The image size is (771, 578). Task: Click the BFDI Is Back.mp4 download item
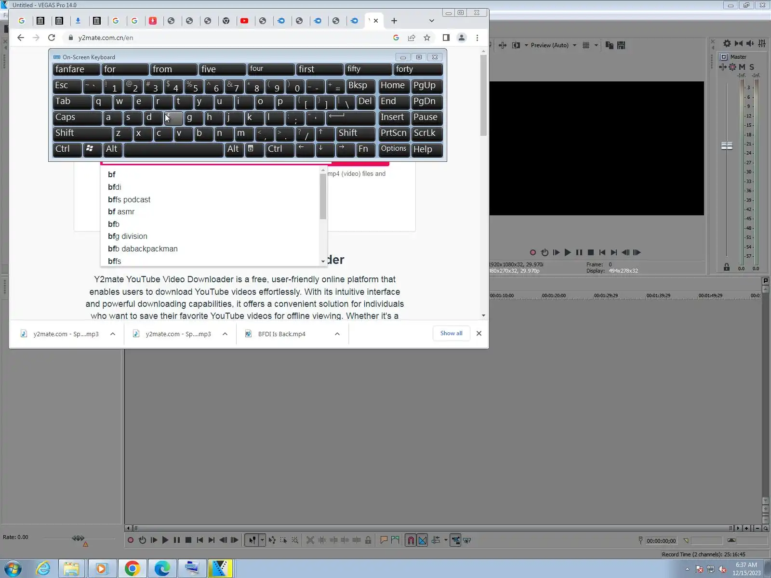click(282, 334)
